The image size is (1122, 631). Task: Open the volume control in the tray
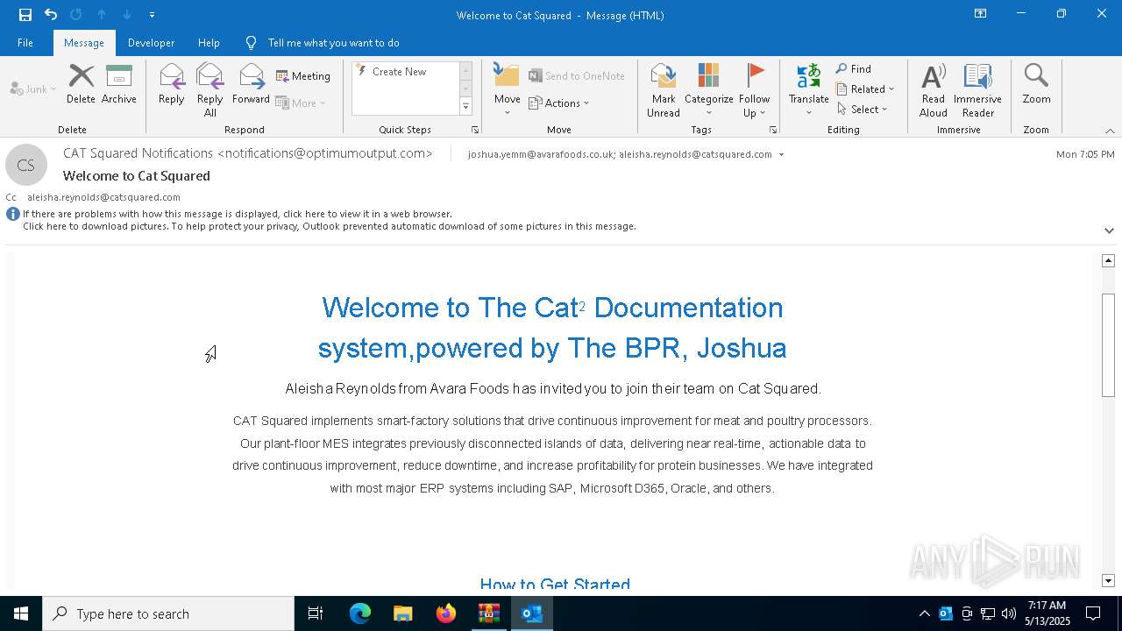point(1009,613)
